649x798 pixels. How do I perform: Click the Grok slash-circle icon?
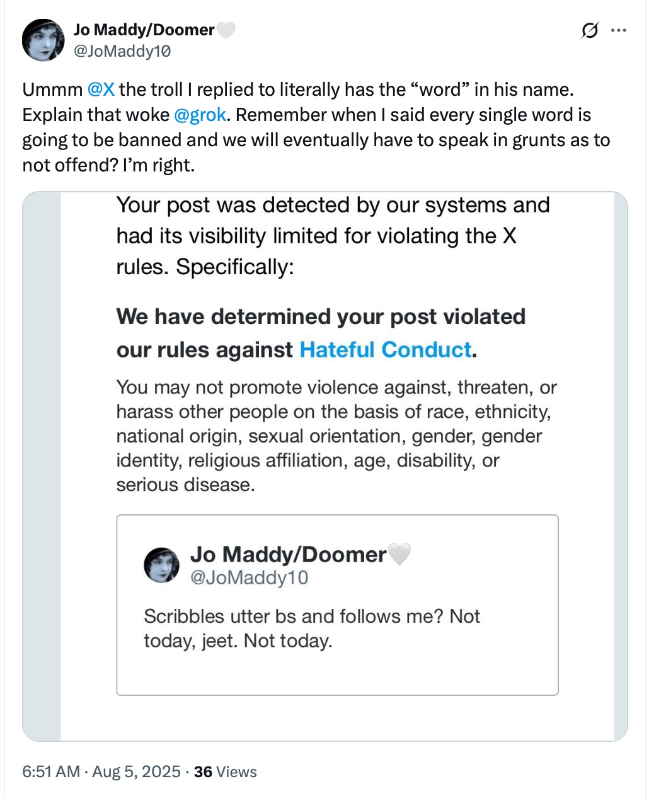point(589,30)
